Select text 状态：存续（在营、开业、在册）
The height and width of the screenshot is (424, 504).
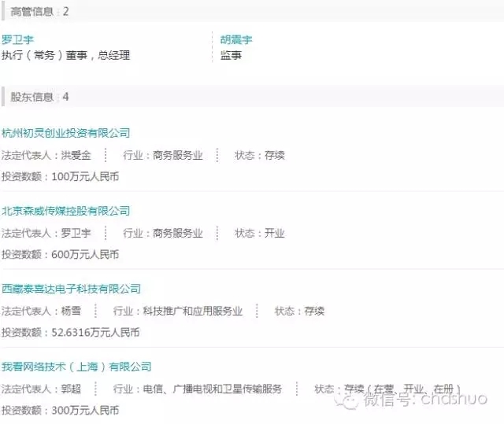pos(388,389)
